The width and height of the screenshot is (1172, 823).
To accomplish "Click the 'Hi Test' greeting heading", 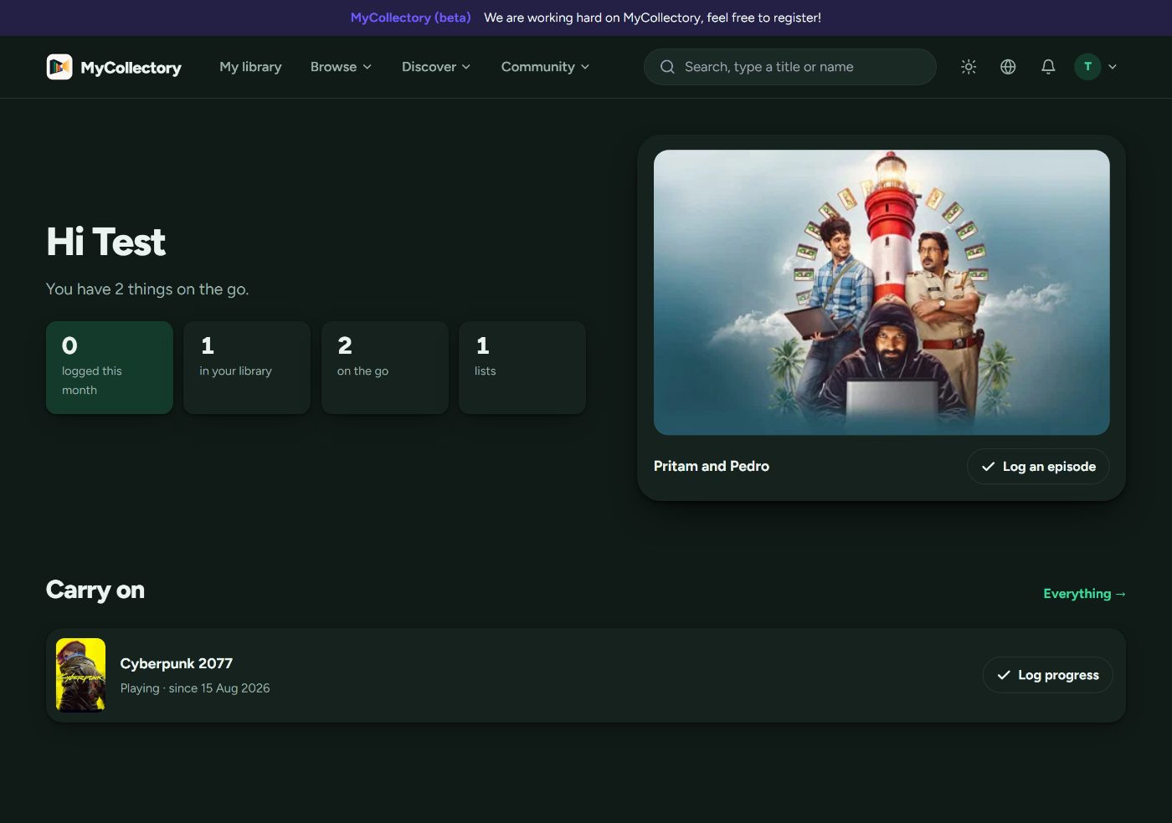I will click(x=105, y=243).
